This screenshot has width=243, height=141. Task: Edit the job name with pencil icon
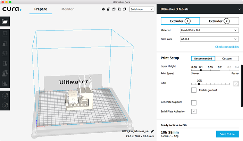click(x=152, y=131)
